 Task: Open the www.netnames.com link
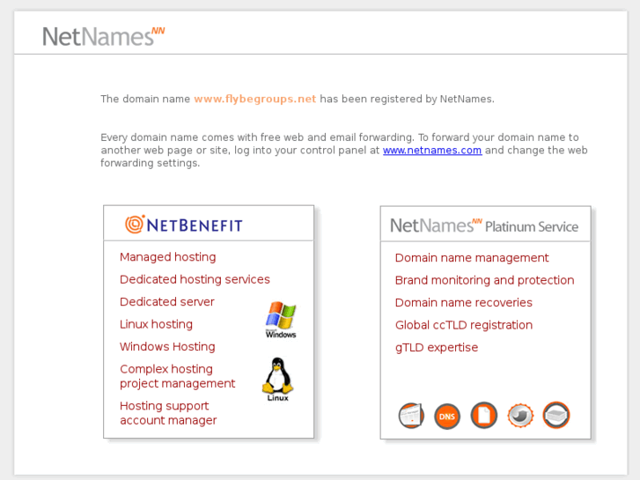pyautogui.click(x=432, y=150)
